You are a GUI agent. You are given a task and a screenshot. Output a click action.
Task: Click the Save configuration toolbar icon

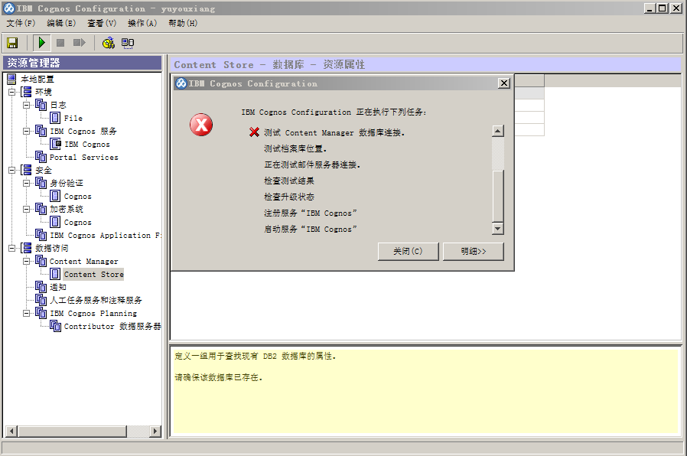tap(12, 43)
